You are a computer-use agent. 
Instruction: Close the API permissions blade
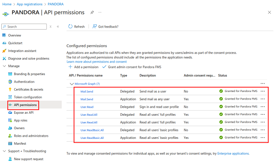point(269,12)
